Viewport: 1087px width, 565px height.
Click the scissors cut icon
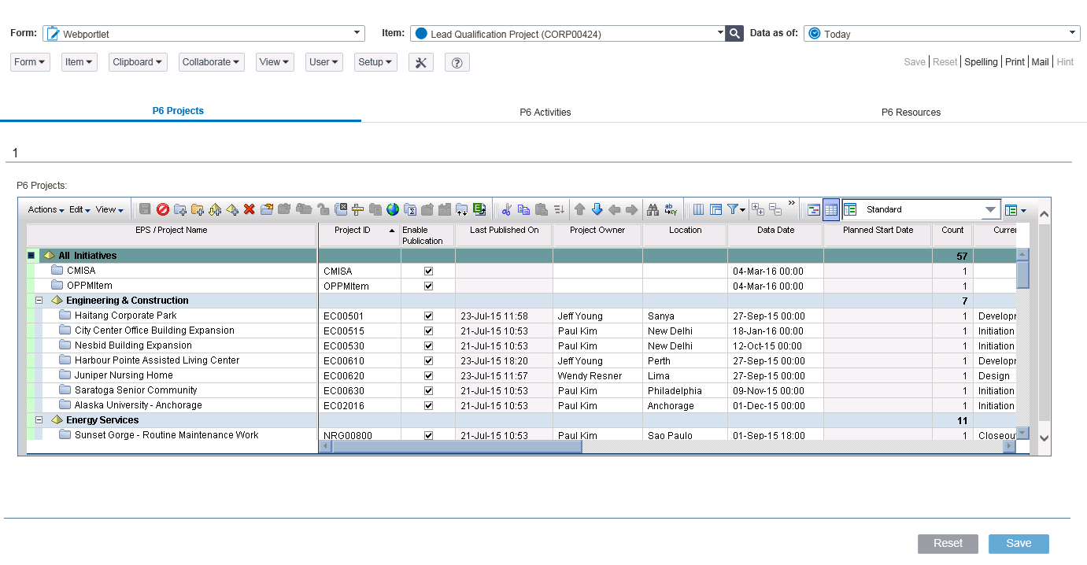pyautogui.click(x=506, y=209)
